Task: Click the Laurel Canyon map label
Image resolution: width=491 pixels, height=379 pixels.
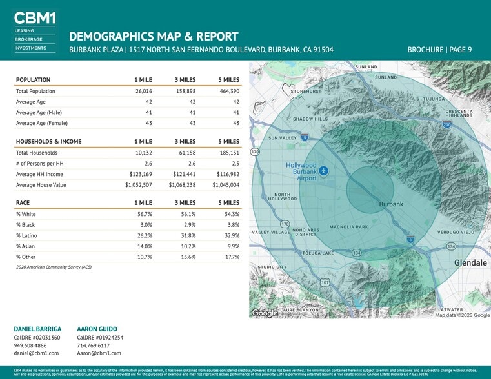Action: pos(299,310)
